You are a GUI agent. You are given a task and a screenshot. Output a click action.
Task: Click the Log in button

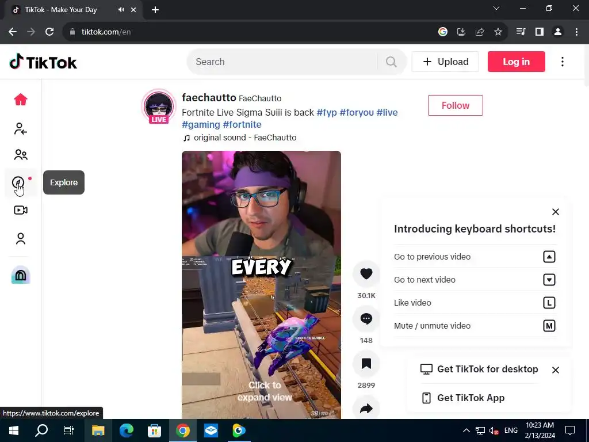[516, 62]
